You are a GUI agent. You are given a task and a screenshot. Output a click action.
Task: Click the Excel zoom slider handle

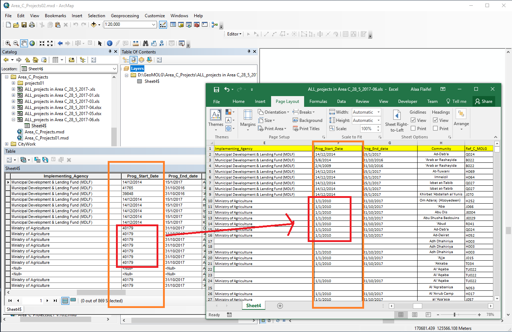click(455, 315)
